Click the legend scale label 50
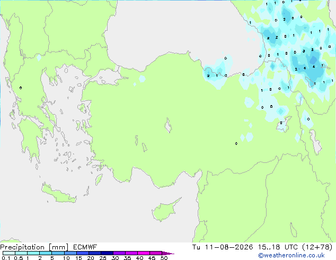This screenshot has width=336, height=260. 164,258
